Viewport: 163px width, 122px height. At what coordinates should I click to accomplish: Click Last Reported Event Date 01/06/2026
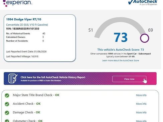[x=26, y=52]
